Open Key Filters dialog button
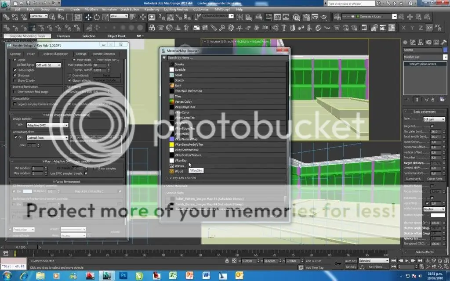Image resolution: width=450 pixels, height=281 pixels. (x=377, y=267)
